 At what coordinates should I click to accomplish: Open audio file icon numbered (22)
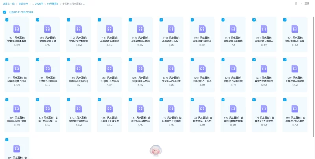[109, 69]
